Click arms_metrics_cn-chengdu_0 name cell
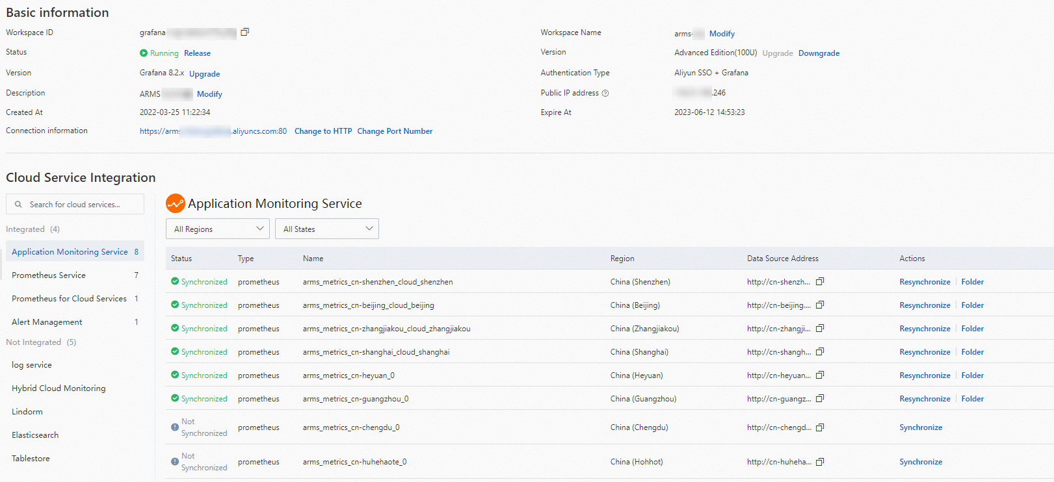Screen dimensions: 1054x482 [x=351, y=427]
